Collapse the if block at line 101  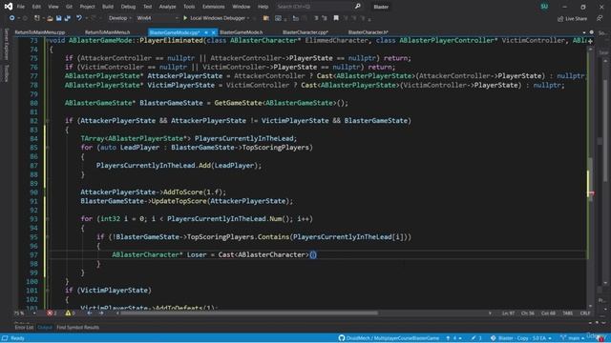[x=47, y=290]
